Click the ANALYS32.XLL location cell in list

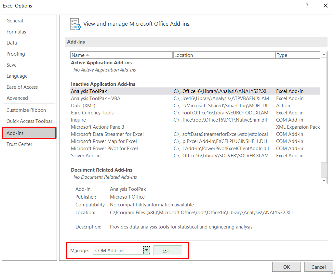tap(221, 91)
